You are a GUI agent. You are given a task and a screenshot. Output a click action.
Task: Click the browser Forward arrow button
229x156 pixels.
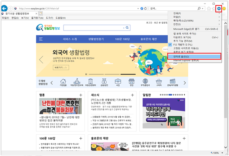(x=10, y=8)
